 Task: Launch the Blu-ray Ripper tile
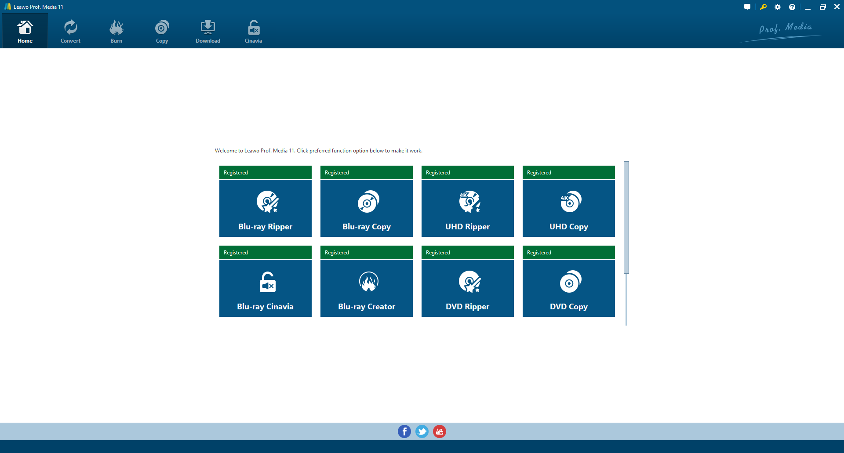point(266,208)
